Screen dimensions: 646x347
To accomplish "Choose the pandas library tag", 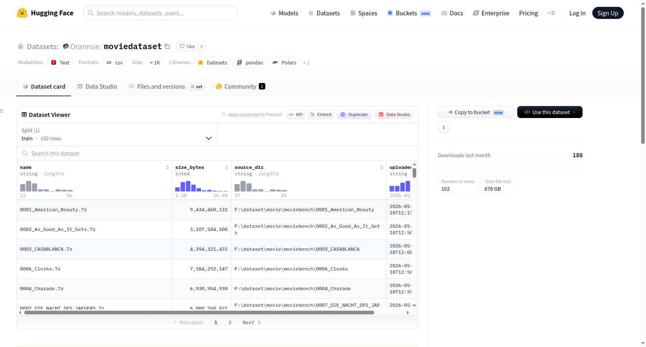I will pyautogui.click(x=250, y=62).
